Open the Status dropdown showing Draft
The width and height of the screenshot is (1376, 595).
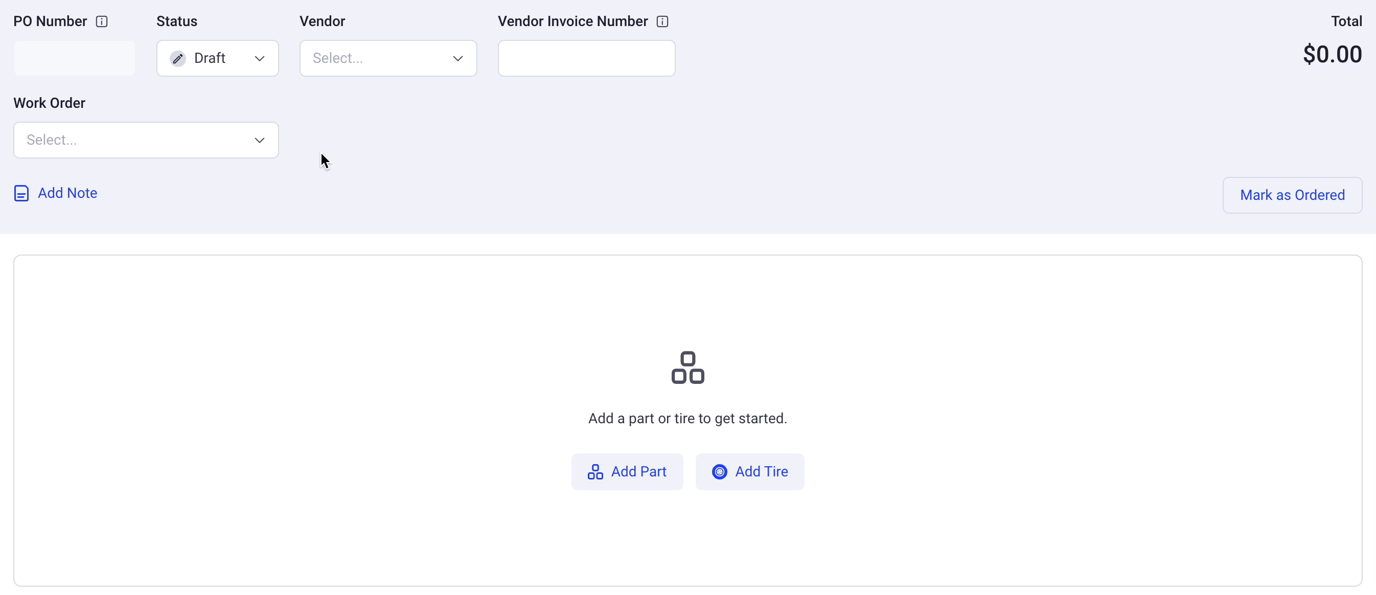[x=217, y=58]
